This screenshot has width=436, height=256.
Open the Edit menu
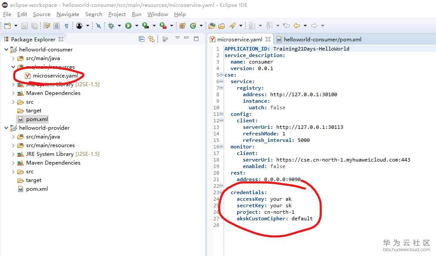[x=22, y=14]
